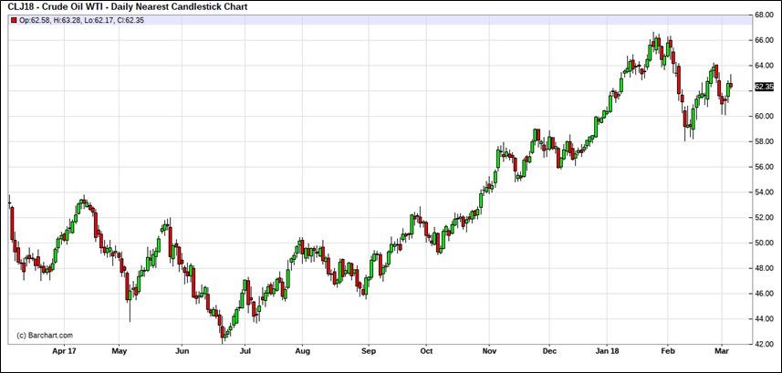
Task: Click the 60.00 price axis label
Action: 764,116
